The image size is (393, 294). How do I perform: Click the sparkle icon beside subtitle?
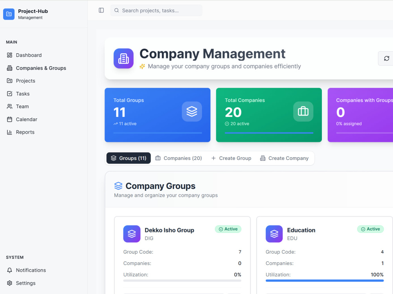pyautogui.click(x=142, y=66)
